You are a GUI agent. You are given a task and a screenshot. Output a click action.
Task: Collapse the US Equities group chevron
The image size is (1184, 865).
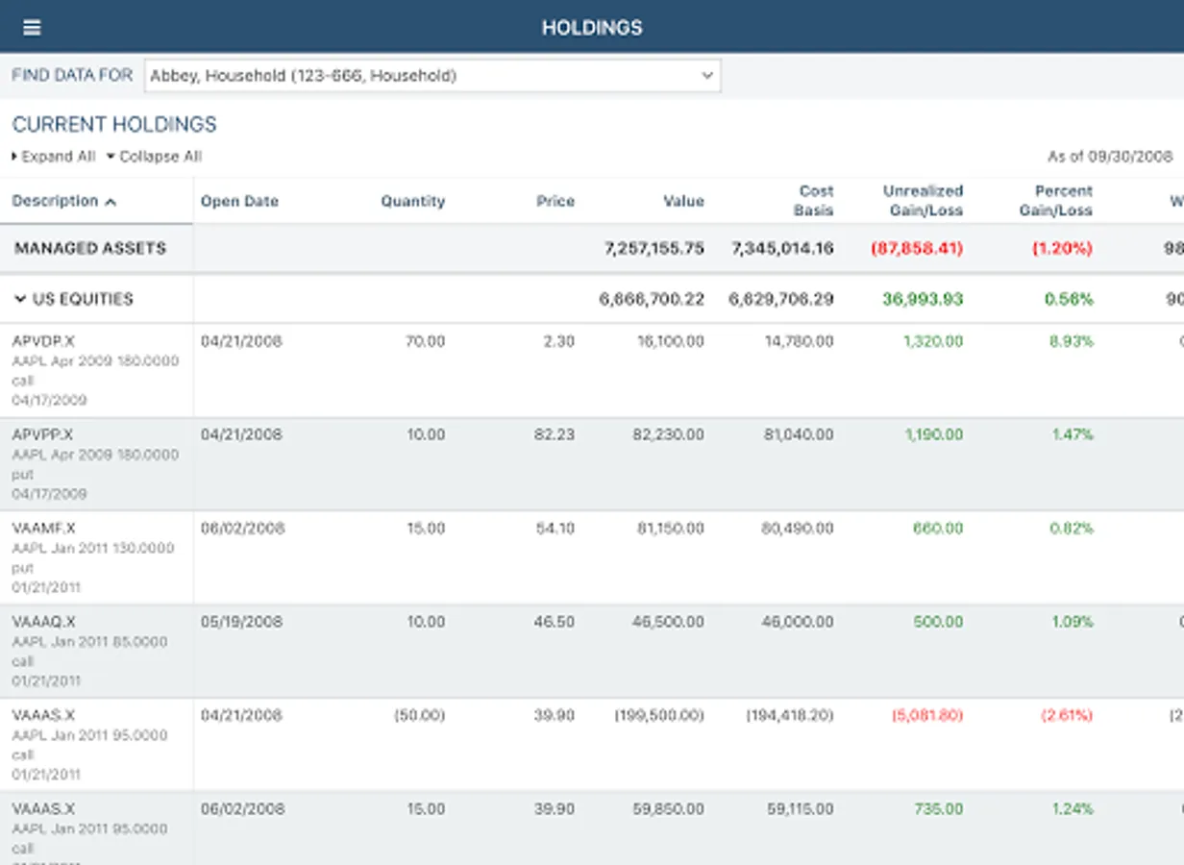(20, 299)
